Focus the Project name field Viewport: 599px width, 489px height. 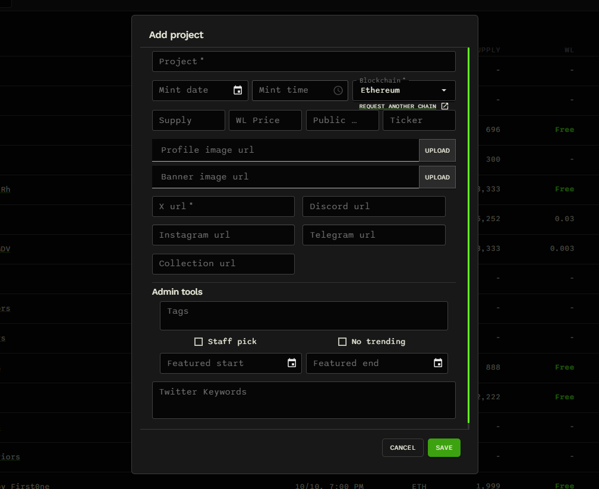[x=304, y=62]
